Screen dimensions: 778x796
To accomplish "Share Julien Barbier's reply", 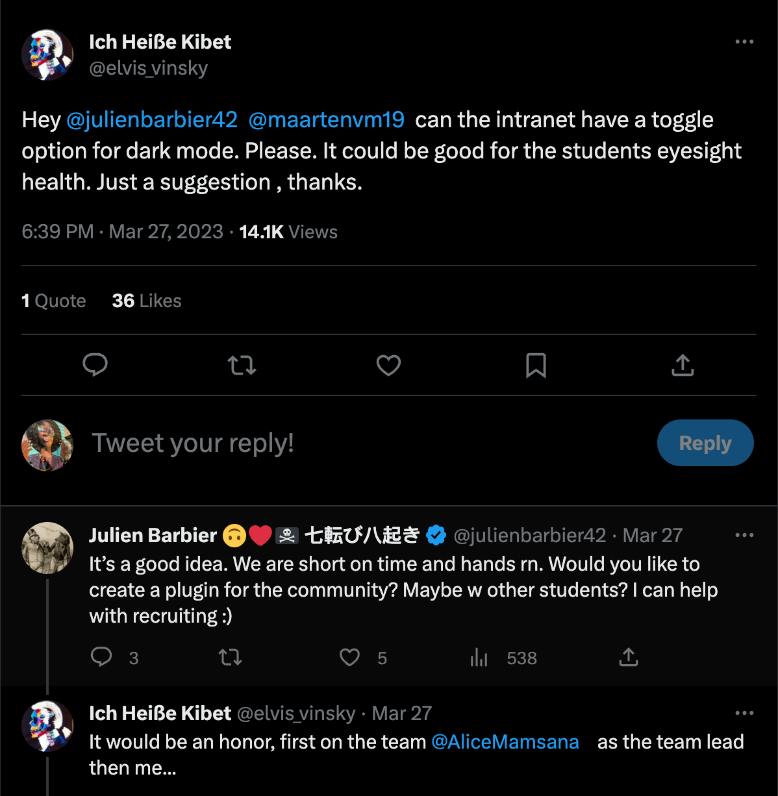I will click(628, 657).
